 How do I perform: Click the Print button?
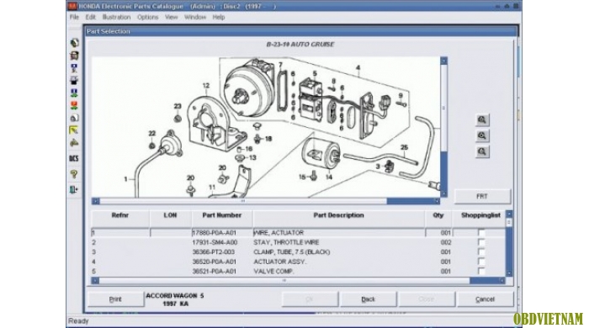click(116, 299)
